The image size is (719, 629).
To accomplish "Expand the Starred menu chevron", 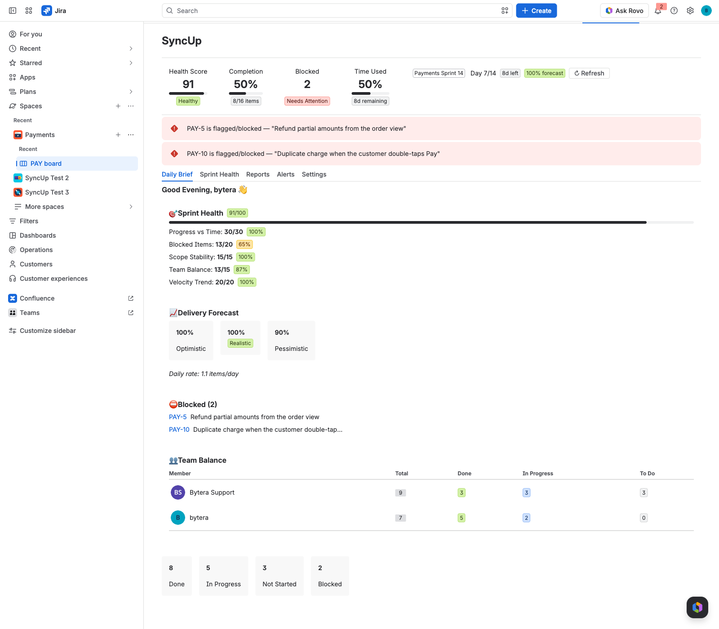I will click(131, 63).
